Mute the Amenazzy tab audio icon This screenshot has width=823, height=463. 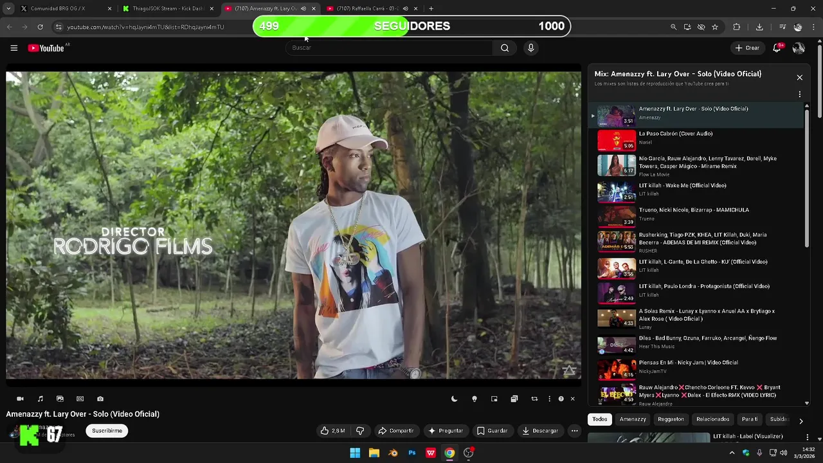point(303,8)
